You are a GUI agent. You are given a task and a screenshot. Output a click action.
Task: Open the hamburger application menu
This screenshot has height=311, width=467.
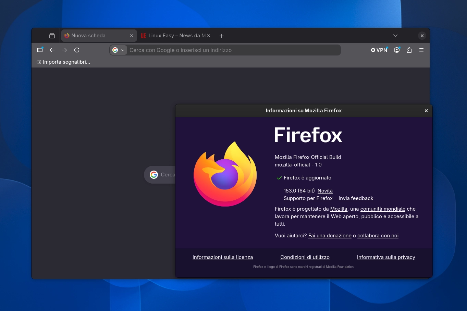[421, 50]
